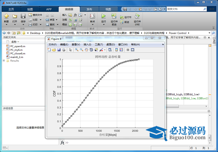Toggle the Edit Plot arrow tool

pyautogui.click(x=70, y=50)
